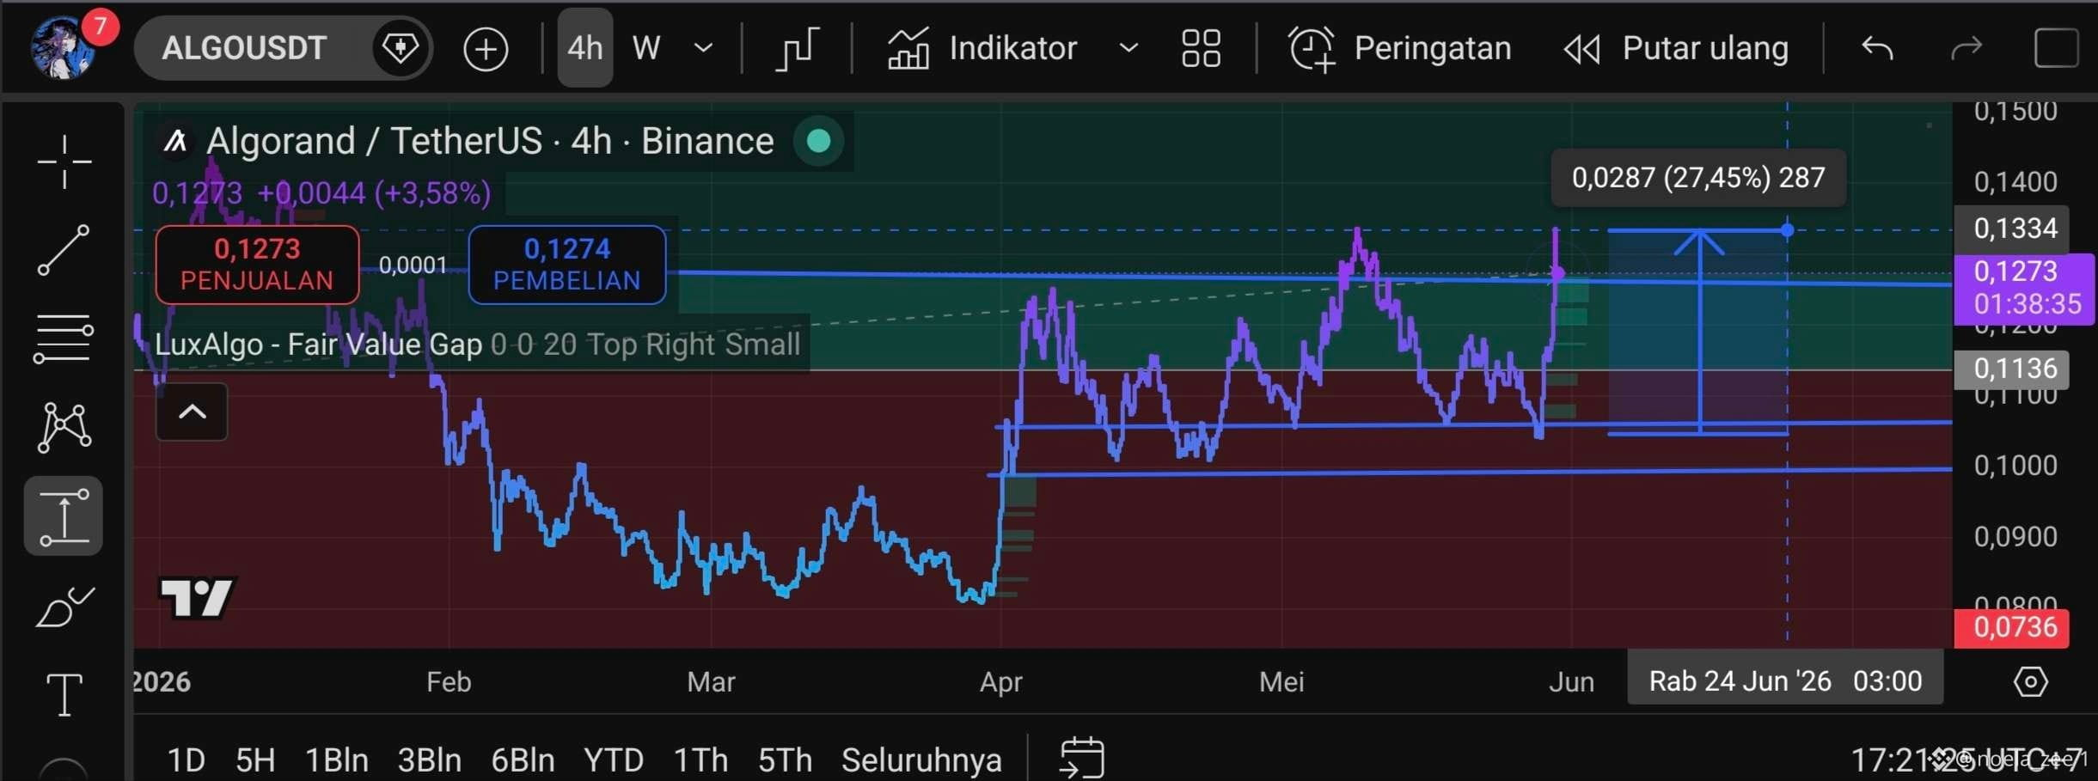
Task: Select the W weekly timeframe
Action: coord(646,48)
